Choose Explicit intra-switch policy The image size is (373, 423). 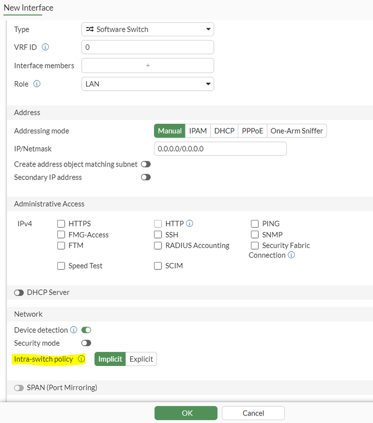point(141,359)
